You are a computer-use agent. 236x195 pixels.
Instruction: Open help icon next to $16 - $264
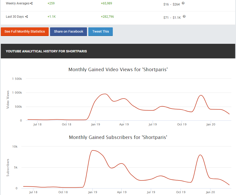pyautogui.click(x=183, y=3)
